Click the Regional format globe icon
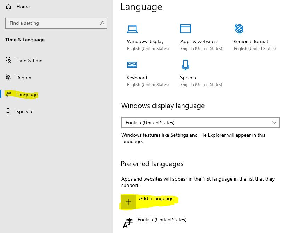This screenshot has width=305, height=233. pos(239,29)
